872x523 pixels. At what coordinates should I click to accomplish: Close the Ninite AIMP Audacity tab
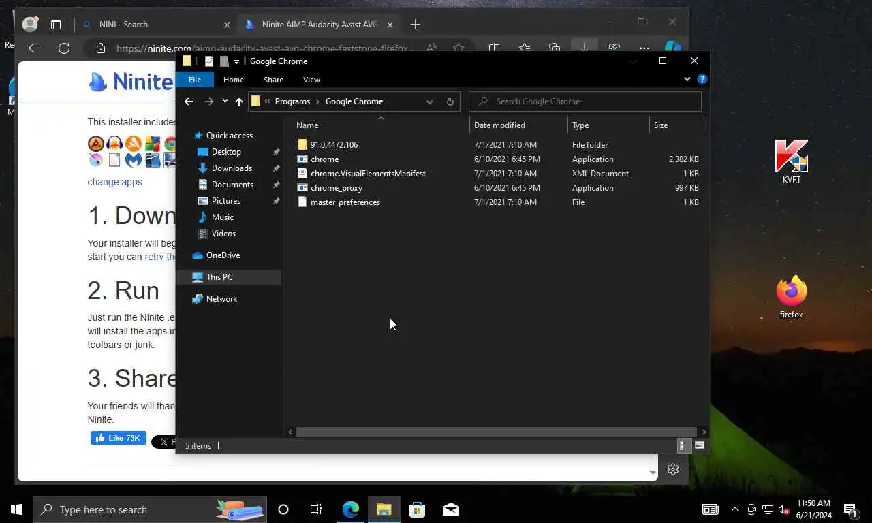[x=390, y=24]
